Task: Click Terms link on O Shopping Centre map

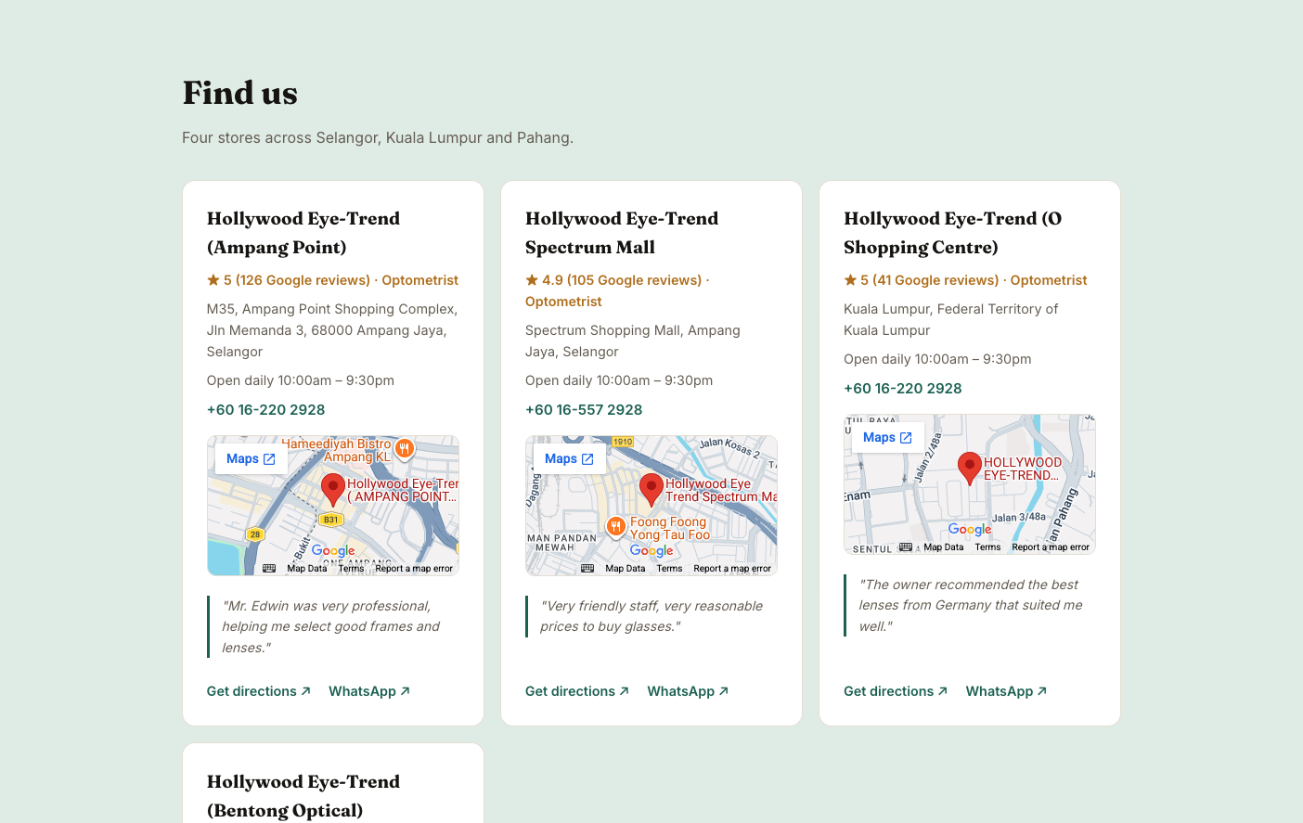Action: click(x=987, y=547)
